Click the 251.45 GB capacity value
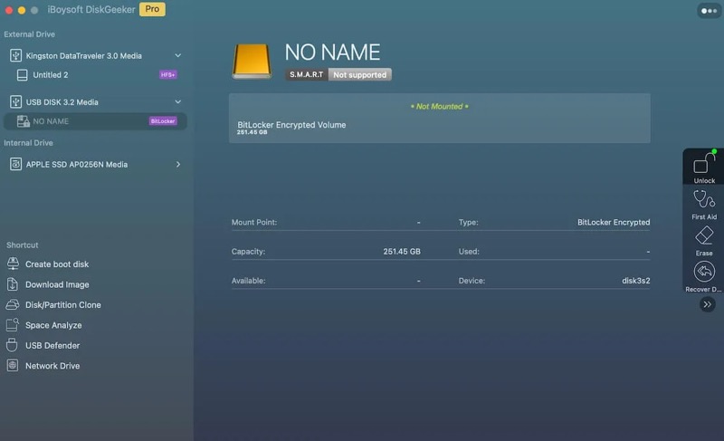The image size is (724, 441). click(402, 252)
